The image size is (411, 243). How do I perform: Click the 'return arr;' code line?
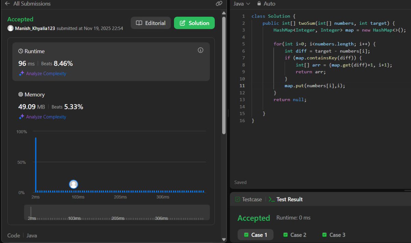[311, 72]
